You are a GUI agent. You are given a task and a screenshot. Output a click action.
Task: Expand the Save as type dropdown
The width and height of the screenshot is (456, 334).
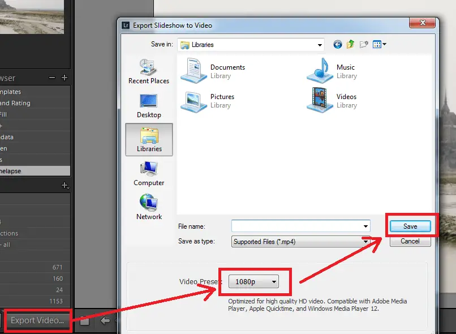point(365,241)
